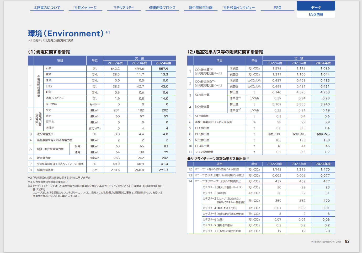Click the スコープ1 row in the supply chain table
Screen dimensions: 362x253
[x=217, y=169]
